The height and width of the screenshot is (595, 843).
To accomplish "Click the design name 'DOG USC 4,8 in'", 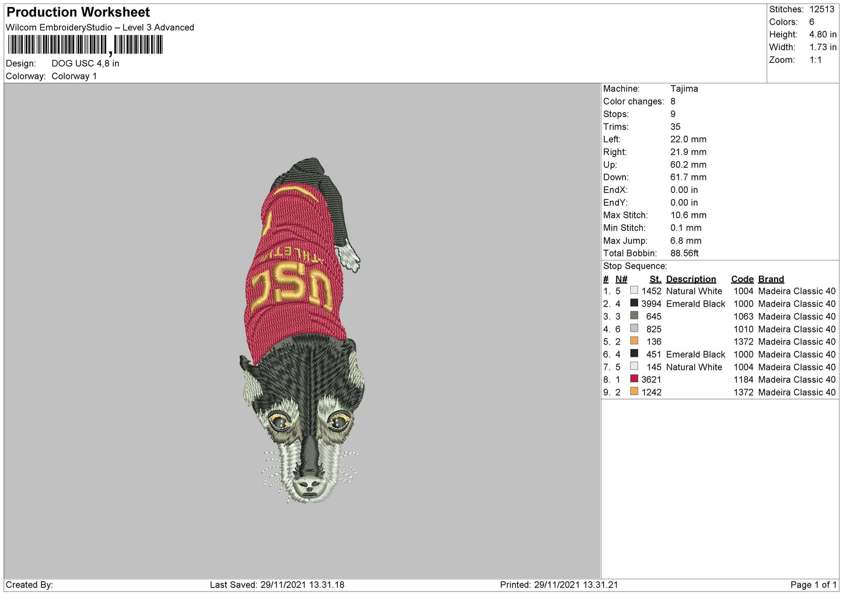I will tap(85, 64).
